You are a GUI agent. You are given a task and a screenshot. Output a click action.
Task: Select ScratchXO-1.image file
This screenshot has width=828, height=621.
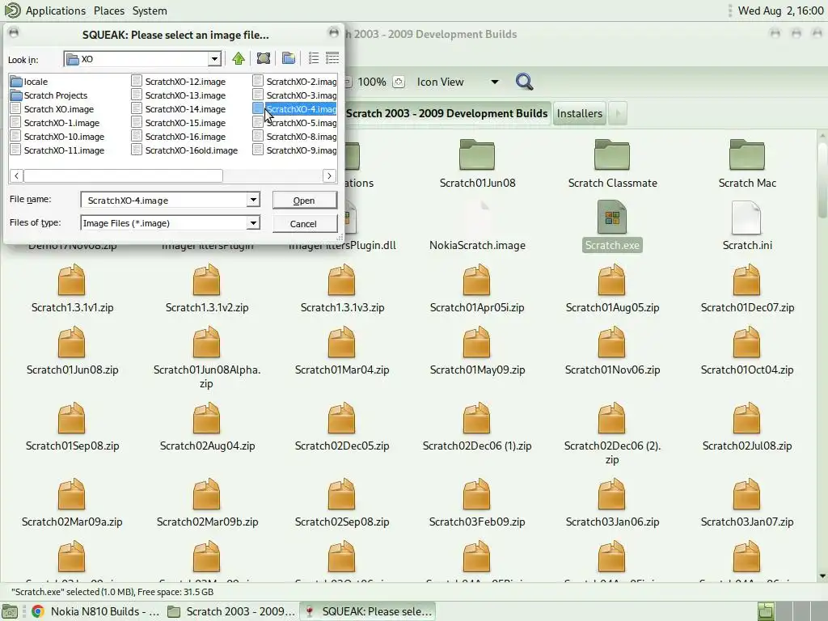(x=55, y=123)
